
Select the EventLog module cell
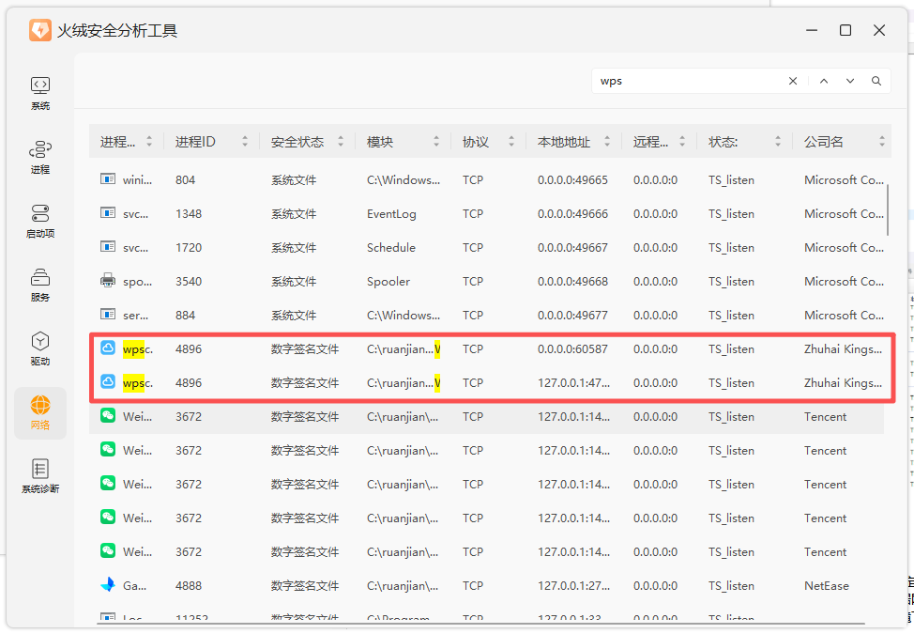coord(391,214)
